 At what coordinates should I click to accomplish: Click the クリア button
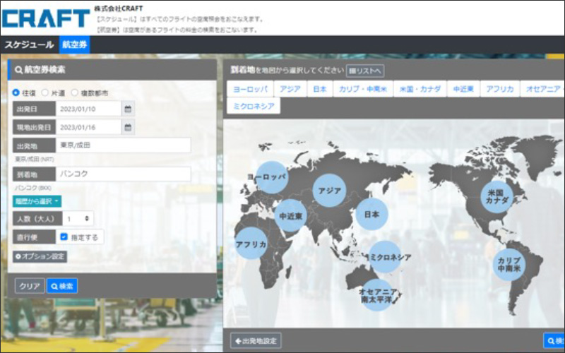30,286
